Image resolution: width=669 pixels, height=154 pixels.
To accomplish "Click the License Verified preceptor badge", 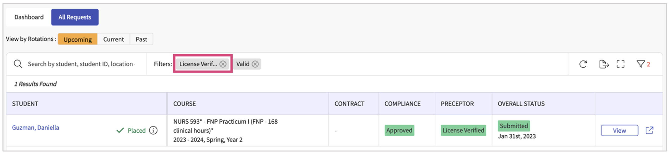I will coord(463,130).
